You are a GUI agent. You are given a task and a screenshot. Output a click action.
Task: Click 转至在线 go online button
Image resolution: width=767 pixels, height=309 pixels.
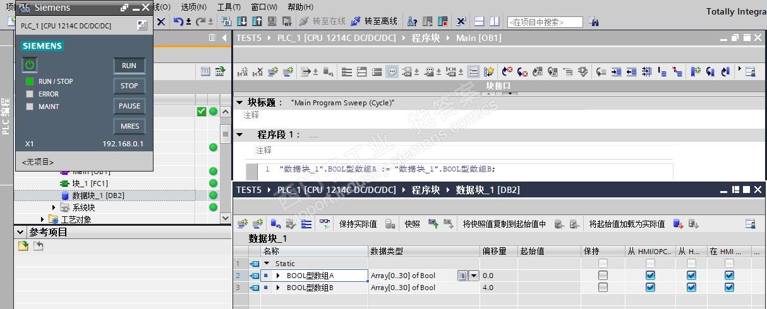pos(322,21)
